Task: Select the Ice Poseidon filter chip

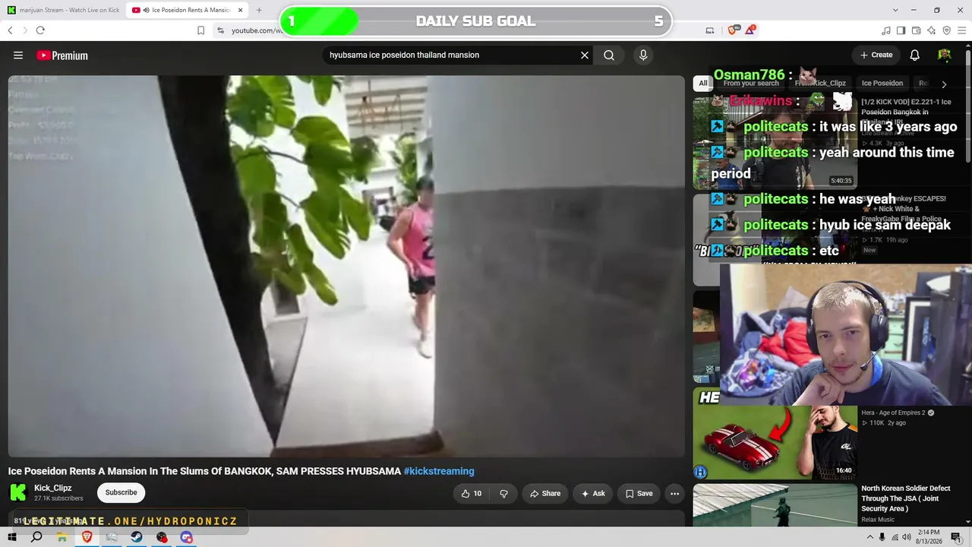Action: coord(882,84)
